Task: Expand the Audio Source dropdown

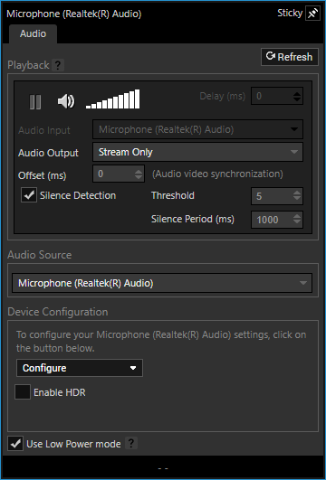Action: 162,283
